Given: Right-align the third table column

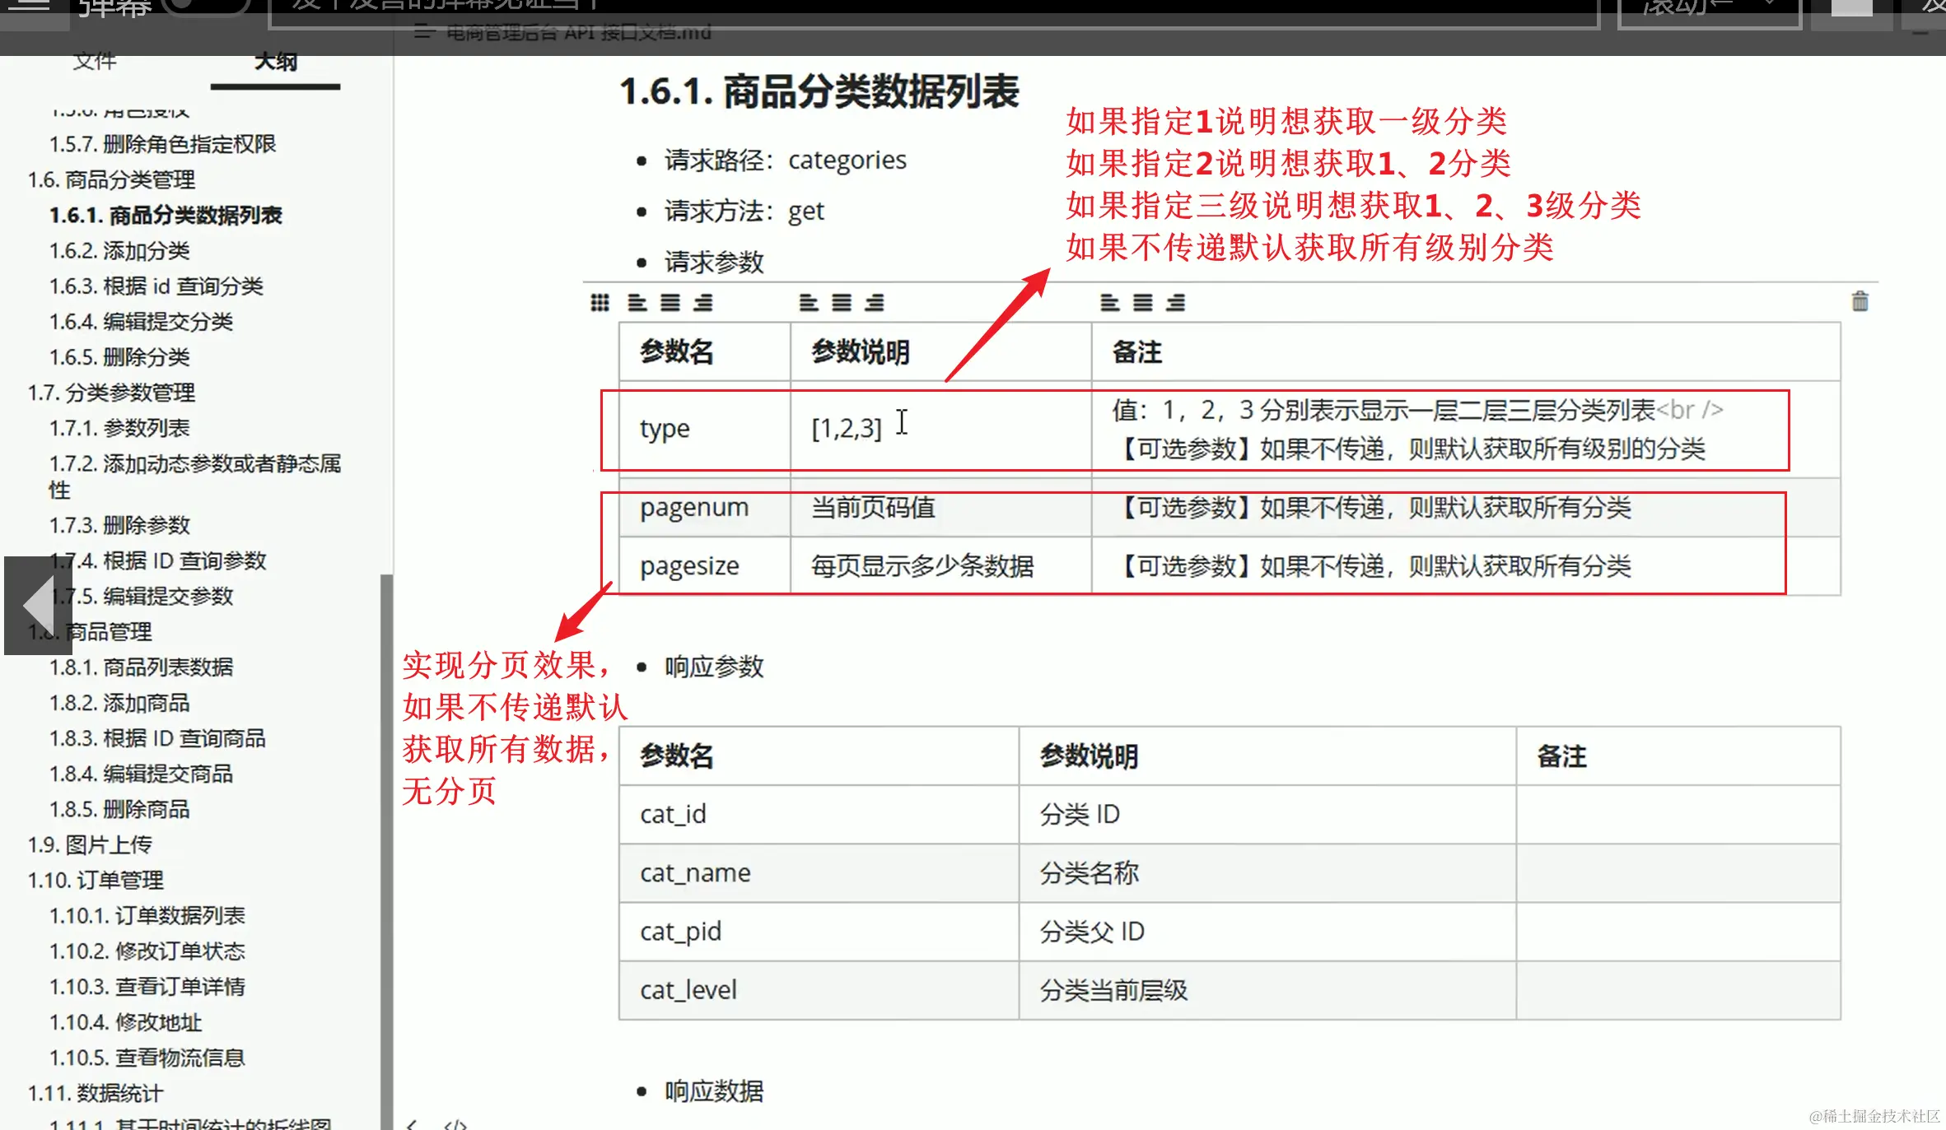Looking at the screenshot, I should (x=1175, y=303).
